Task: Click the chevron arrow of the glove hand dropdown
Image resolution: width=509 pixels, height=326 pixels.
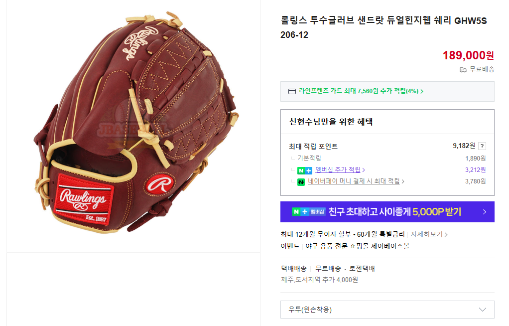Action: (x=483, y=310)
